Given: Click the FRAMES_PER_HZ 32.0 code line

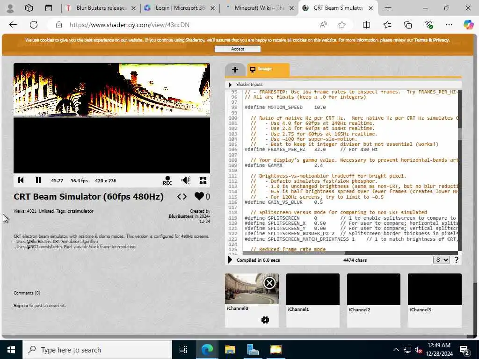Looking at the screenshot, I should [311, 150].
